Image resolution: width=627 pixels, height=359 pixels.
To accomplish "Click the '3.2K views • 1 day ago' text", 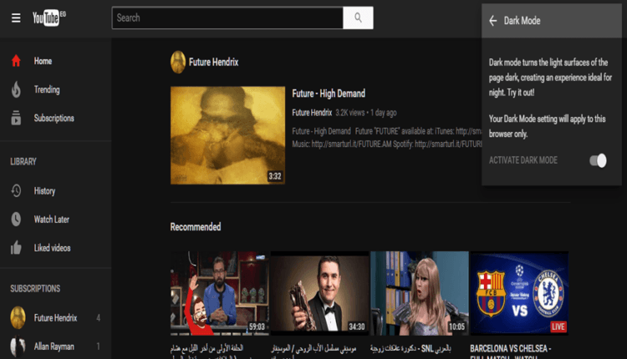I will coord(366,113).
